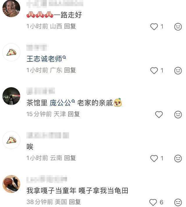Like the 茶馆里 庞公公 comment from 天津
Image resolution: width=186 pixels, height=207 pixels.
159,114
